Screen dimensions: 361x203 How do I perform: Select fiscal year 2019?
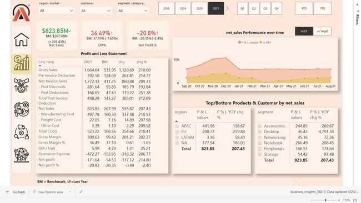[x=183, y=8]
